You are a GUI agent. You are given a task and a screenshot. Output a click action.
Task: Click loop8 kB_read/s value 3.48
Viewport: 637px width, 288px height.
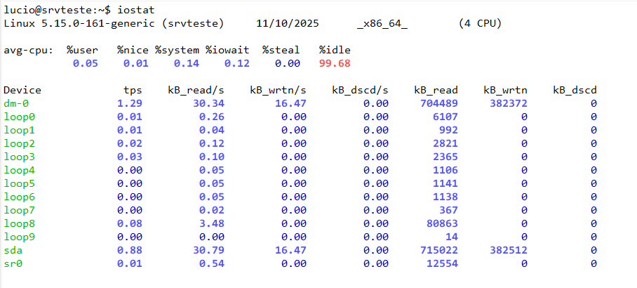point(212,224)
